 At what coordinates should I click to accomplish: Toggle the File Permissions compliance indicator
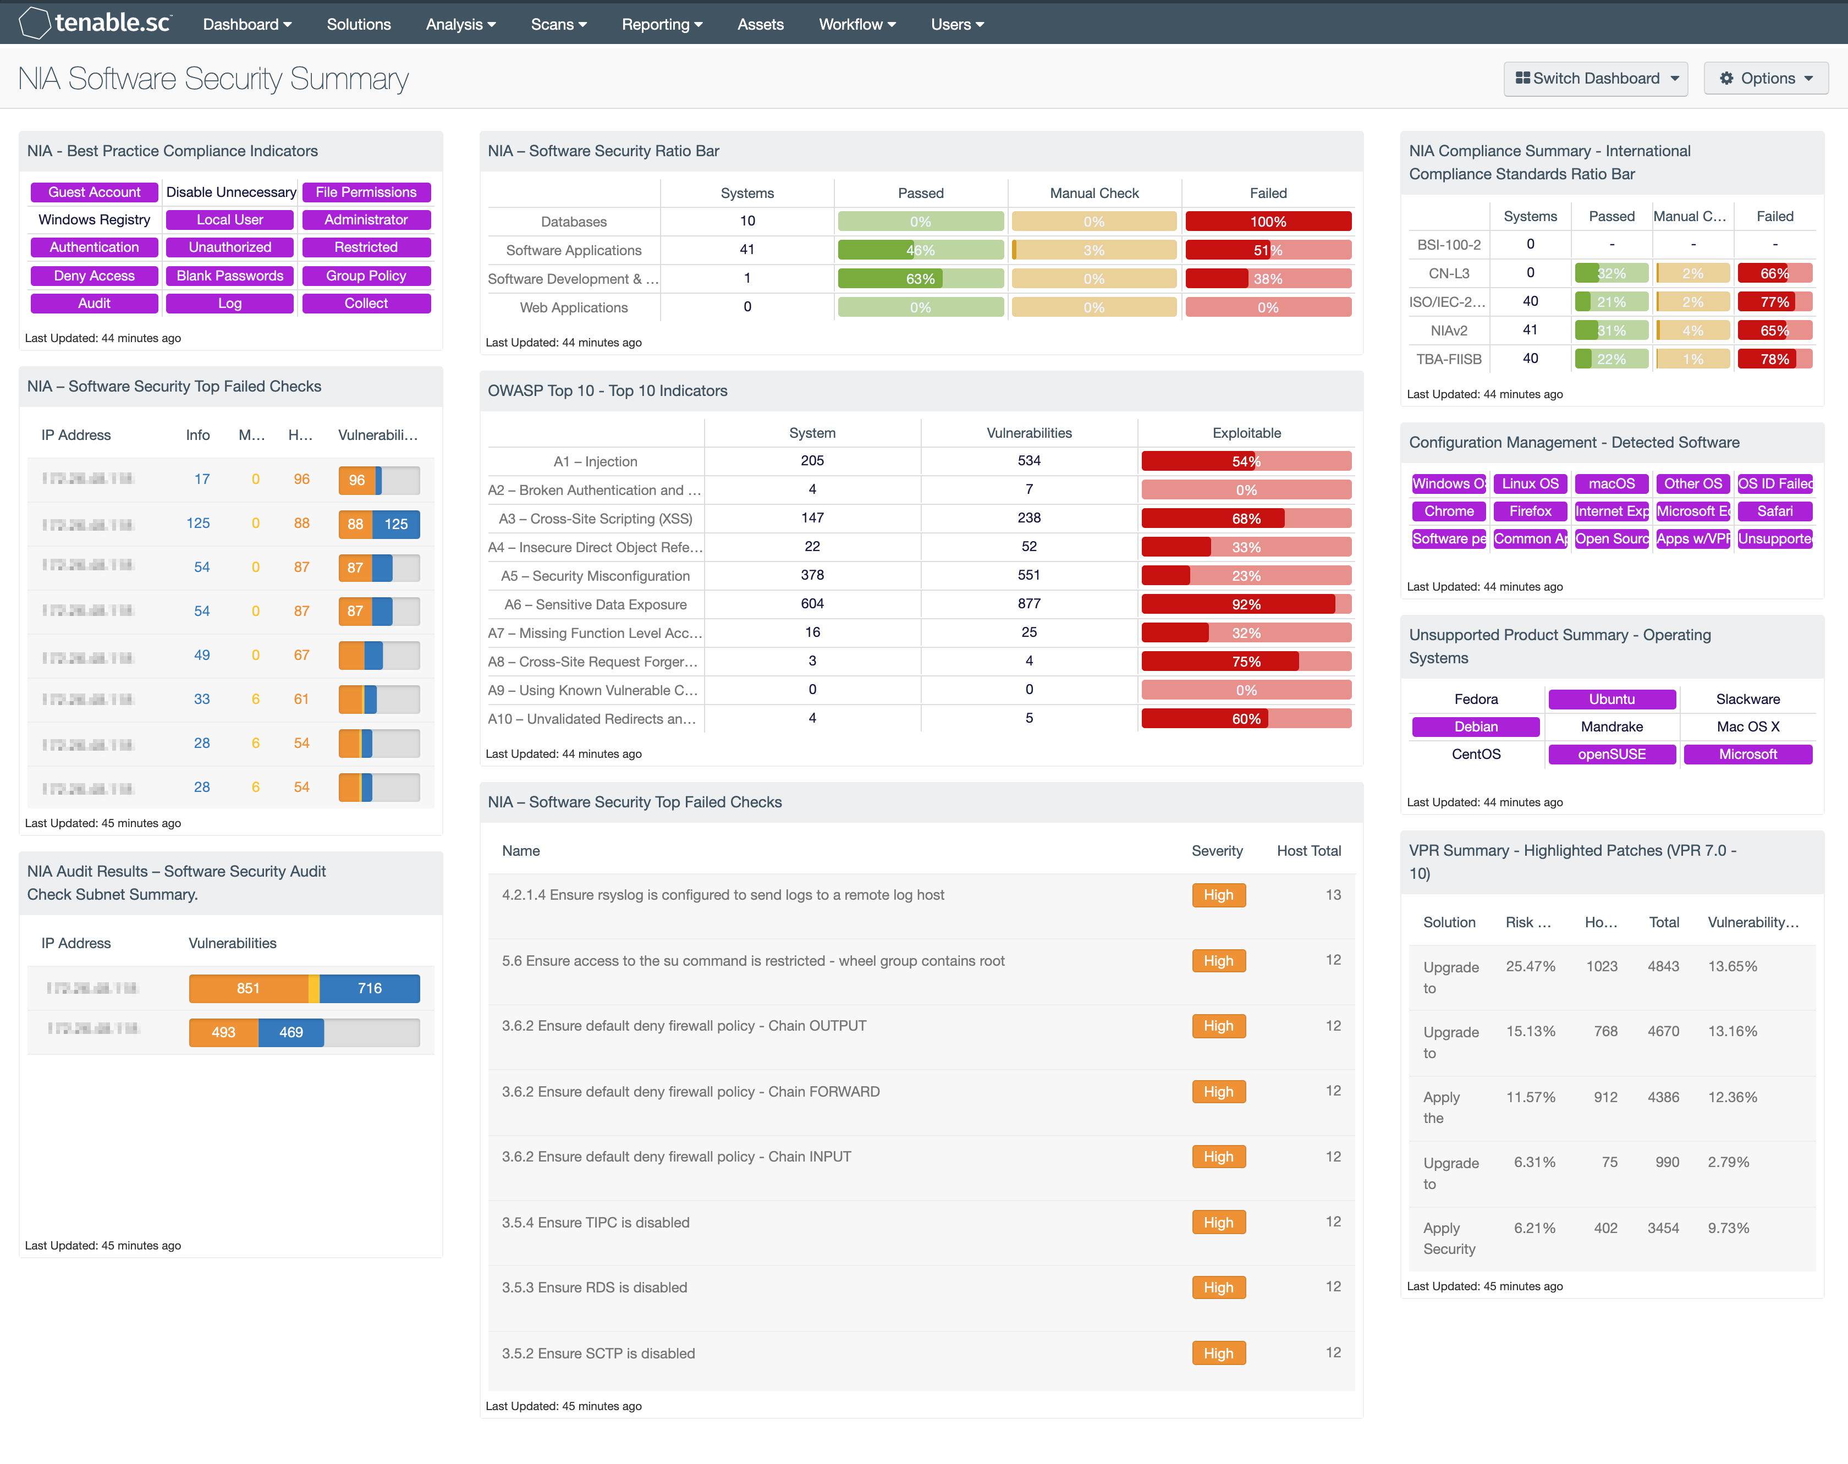(366, 192)
